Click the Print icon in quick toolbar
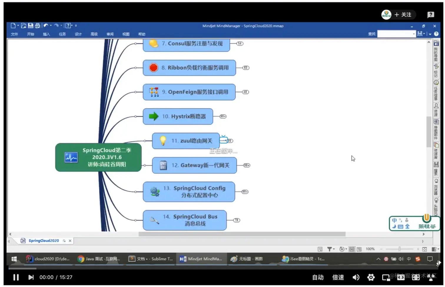445x287 pixels. click(38, 26)
